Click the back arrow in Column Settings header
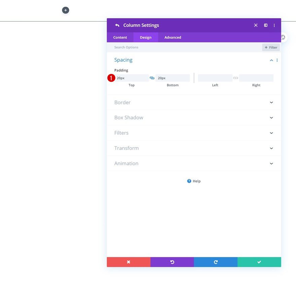The height and width of the screenshot is (283, 296). point(117,25)
